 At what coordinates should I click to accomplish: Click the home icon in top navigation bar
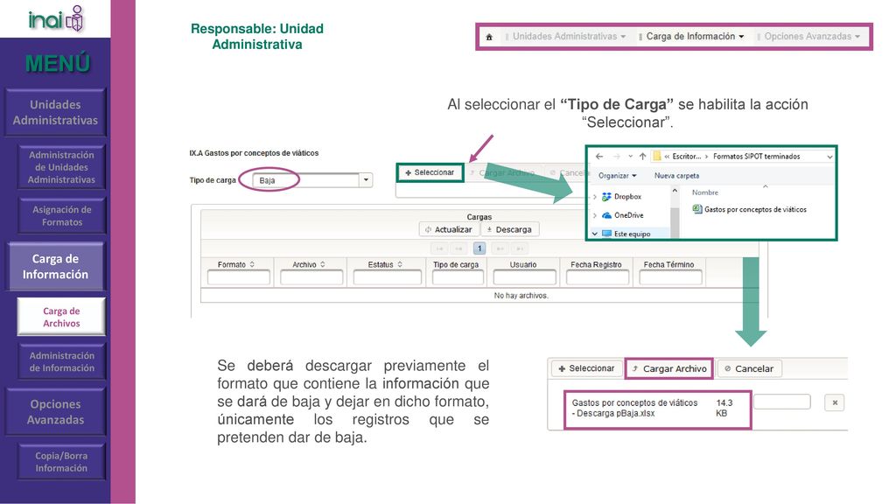point(489,37)
